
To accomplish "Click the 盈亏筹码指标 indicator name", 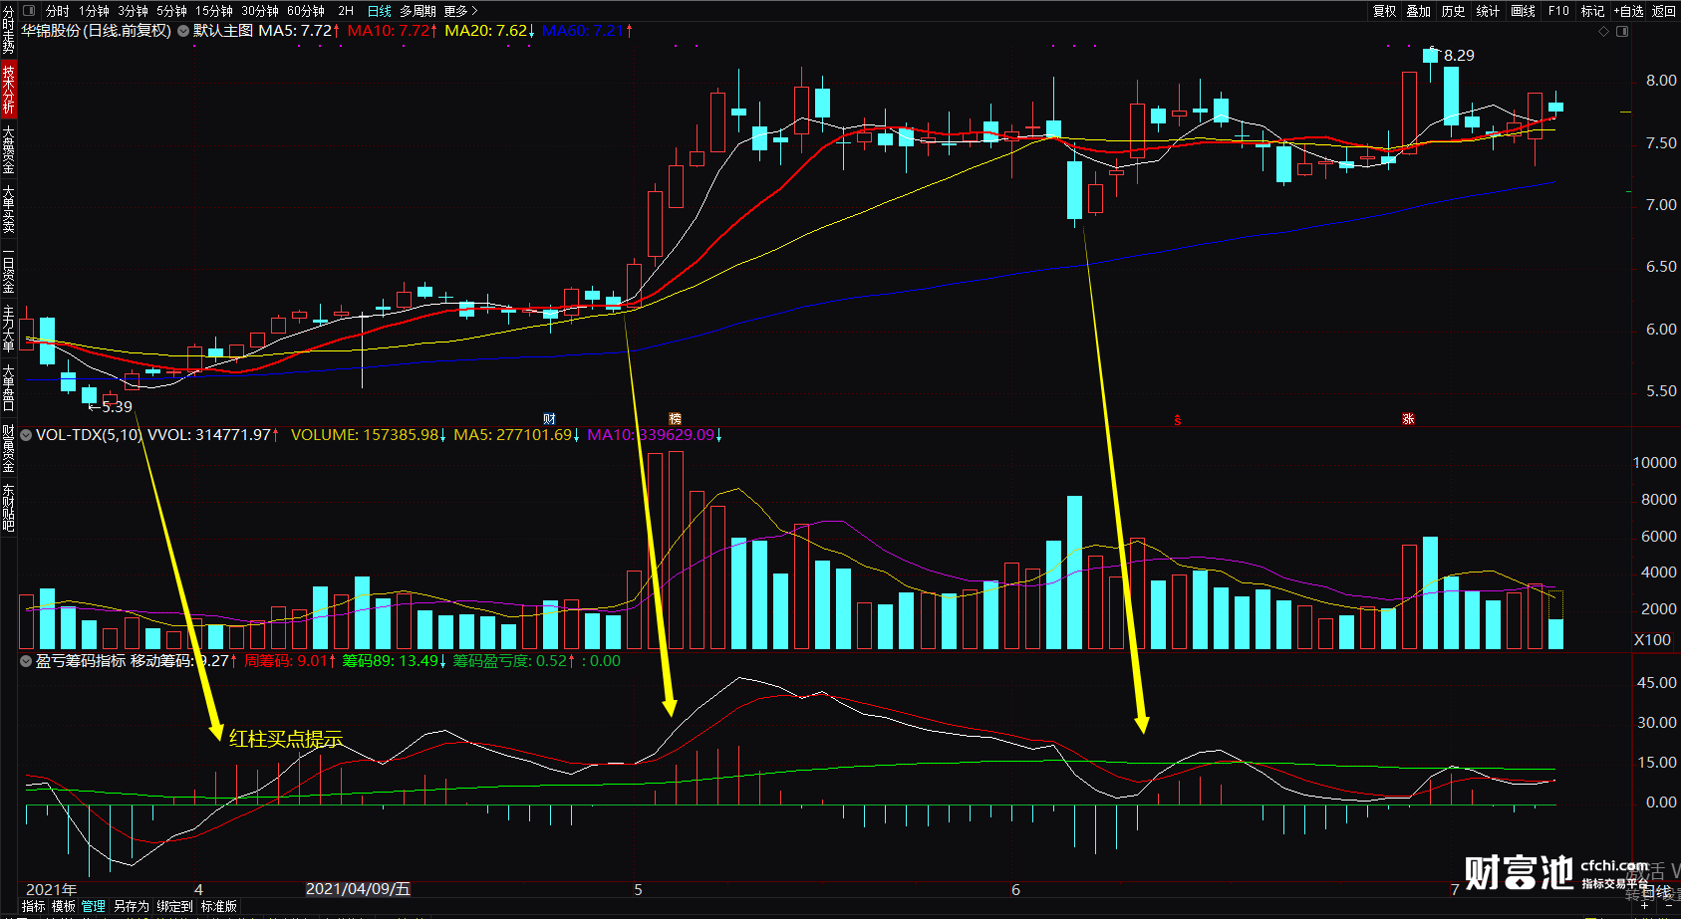I will (x=81, y=661).
